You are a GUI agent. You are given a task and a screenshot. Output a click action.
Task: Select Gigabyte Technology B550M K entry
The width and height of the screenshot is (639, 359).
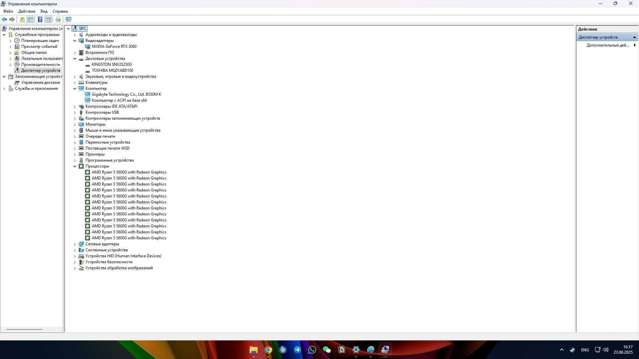126,94
